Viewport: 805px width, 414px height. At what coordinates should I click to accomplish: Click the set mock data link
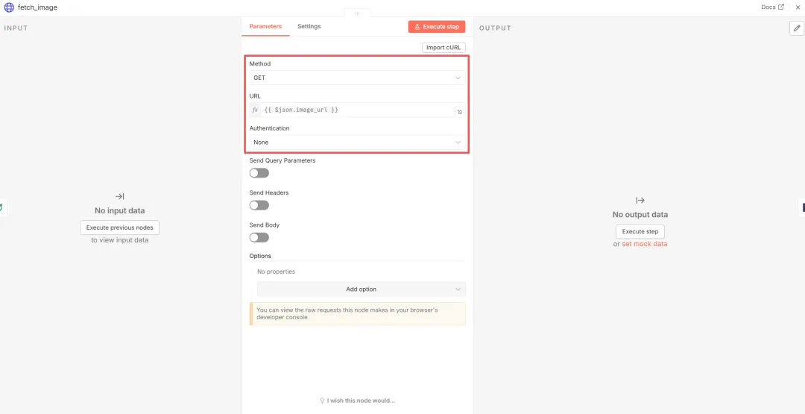[644, 244]
